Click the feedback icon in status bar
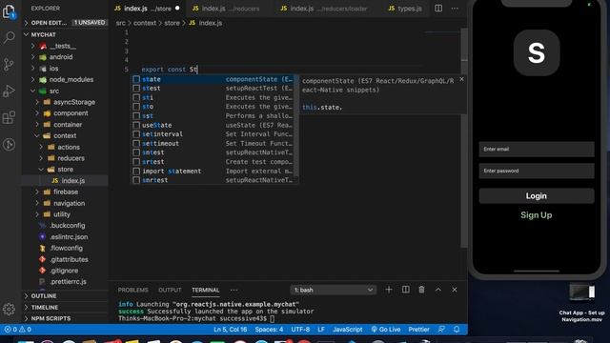 click(x=441, y=330)
